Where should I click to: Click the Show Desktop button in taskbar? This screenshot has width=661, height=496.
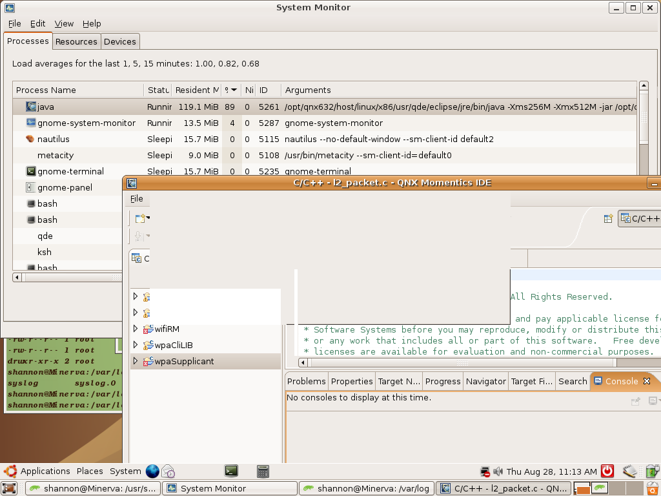click(x=9, y=489)
